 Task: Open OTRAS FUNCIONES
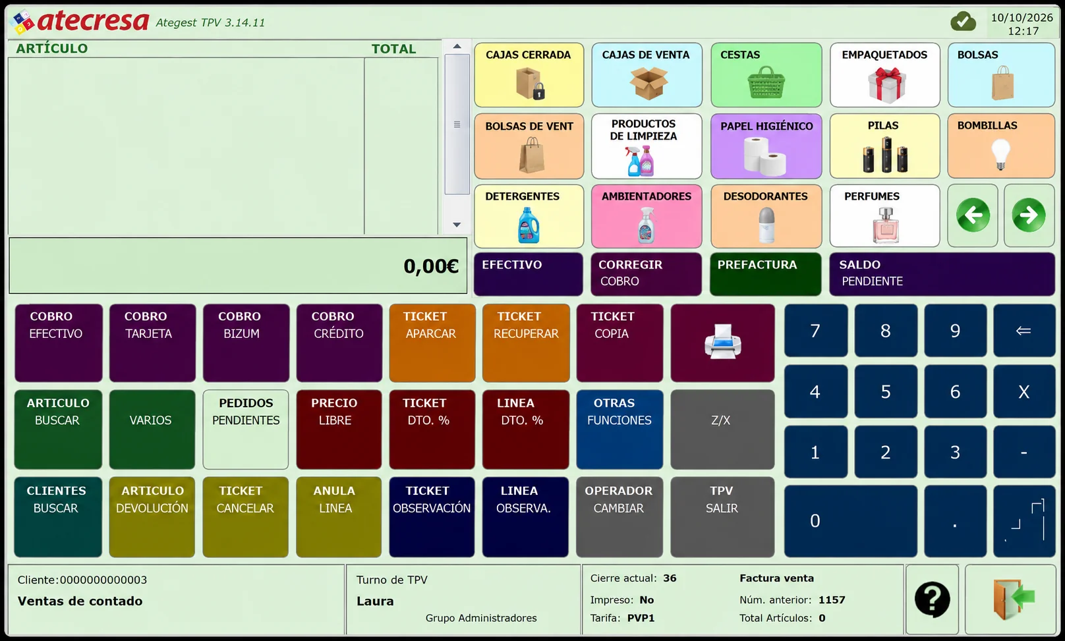pos(619,430)
